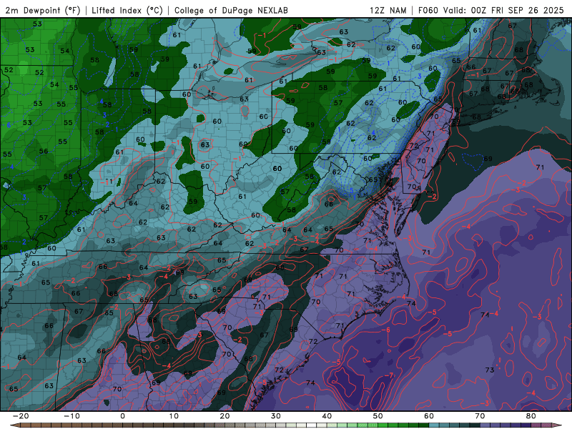572x429 pixels.
Task: Click the '80' label on the color scale
Action: 531,416
